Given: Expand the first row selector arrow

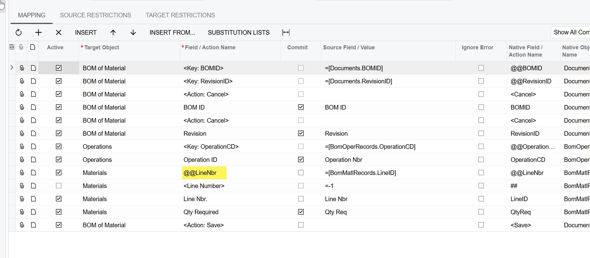Looking at the screenshot, I should pos(12,68).
